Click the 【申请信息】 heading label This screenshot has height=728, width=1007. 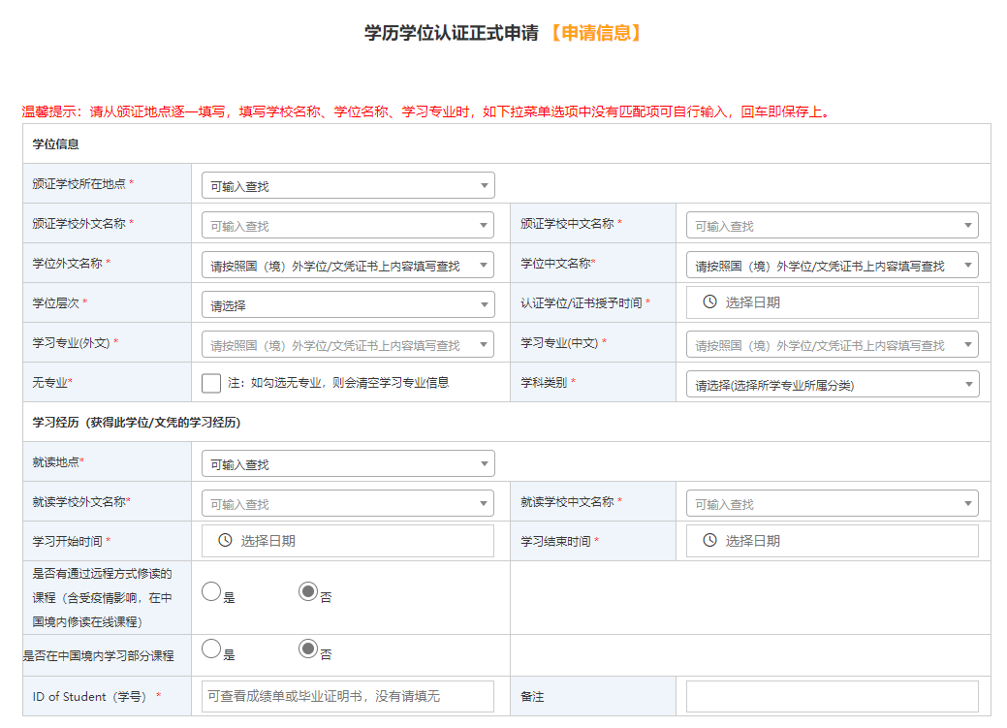tap(594, 33)
